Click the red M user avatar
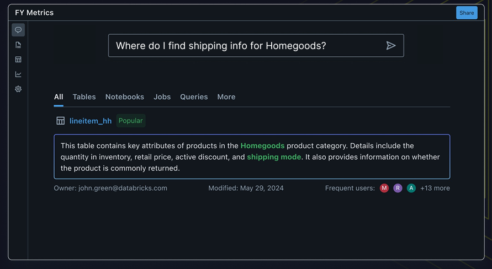The height and width of the screenshot is (269, 492). point(384,188)
